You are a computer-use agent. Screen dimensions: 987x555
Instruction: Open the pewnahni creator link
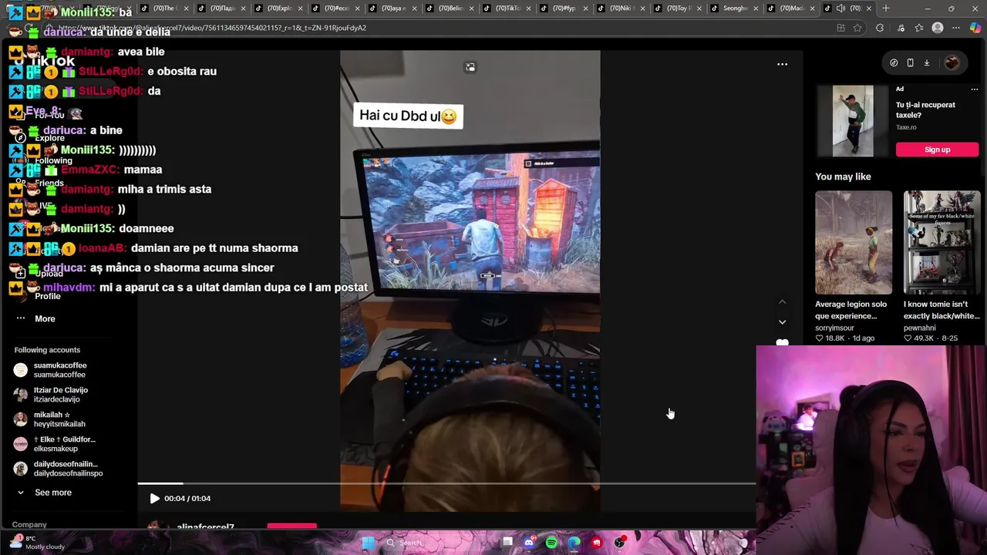(919, 328)
